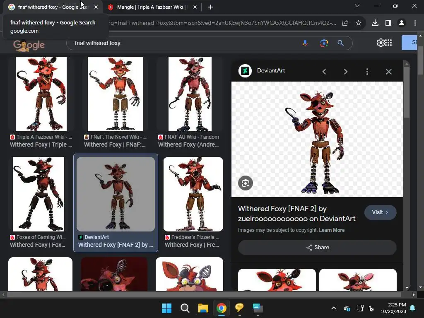Click the Foxy head close-up thumbnail in bottom row

189,274
